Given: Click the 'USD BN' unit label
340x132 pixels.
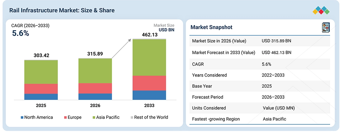Looking at the screenshot, I should pyautogui.click(x=167, y=30).
